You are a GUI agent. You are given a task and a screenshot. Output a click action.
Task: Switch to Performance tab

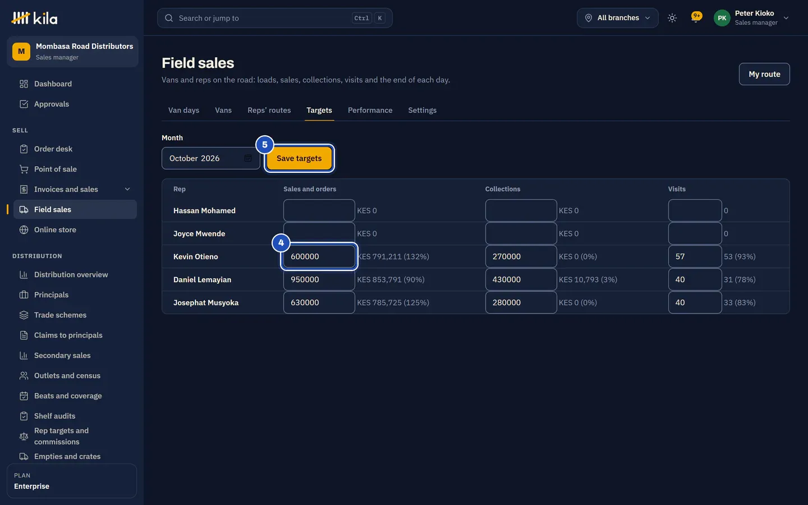pos(370,110)
